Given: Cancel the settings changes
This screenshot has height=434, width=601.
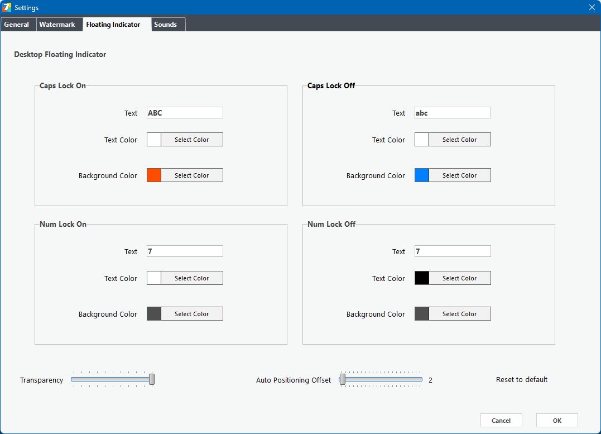Looking at the screenshot, I should tap(501, 421).
